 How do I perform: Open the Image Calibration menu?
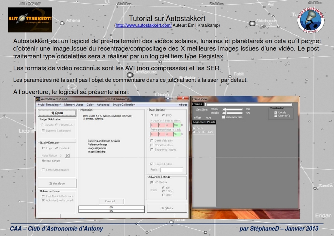pos(124,105)
